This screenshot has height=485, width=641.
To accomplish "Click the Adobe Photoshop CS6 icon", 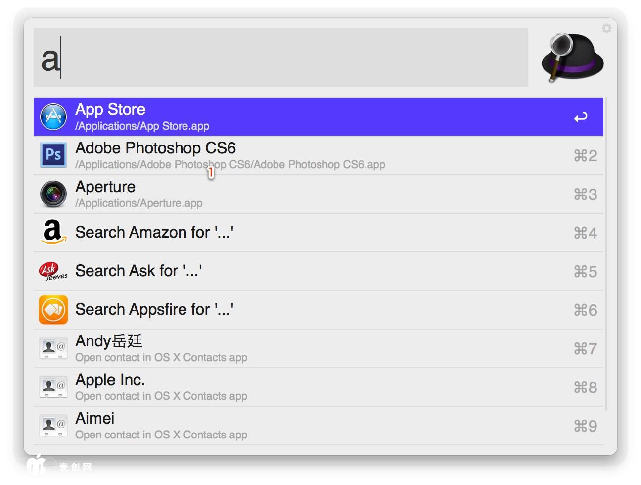I will [x=53, y=155].
